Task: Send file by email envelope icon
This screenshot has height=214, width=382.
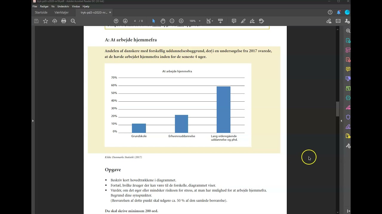Action: 338,21
